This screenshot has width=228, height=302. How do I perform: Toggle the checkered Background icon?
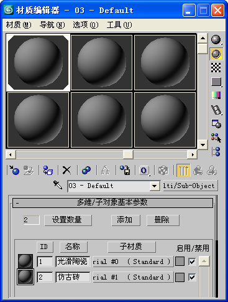pyautogui.click(x=216, y=68)
